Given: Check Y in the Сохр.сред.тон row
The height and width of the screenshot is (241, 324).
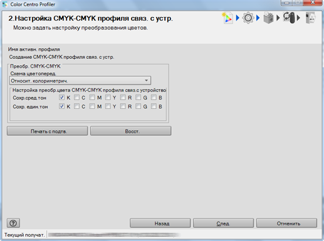Looking at the screenshot, I should [x=108, y=98].
